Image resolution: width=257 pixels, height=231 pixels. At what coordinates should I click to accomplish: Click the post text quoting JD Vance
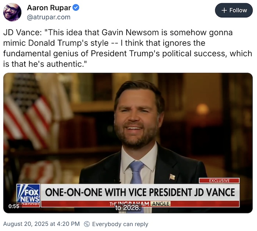[x=127, y=48]
